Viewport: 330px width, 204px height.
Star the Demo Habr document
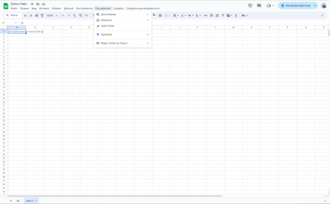(x=32, y=4)
